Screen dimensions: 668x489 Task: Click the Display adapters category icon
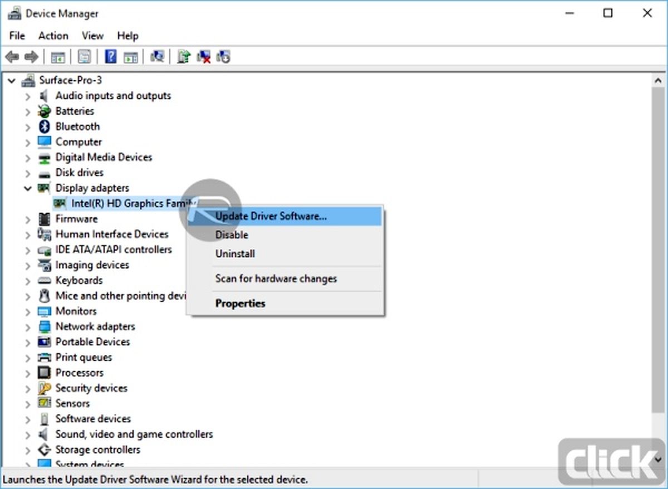[45, 188]
